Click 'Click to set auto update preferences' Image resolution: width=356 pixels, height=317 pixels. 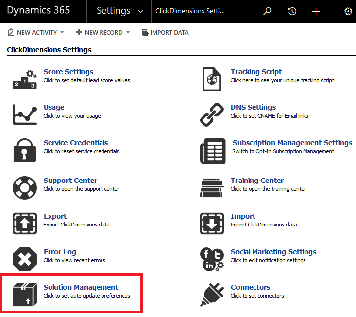point(87,296)
